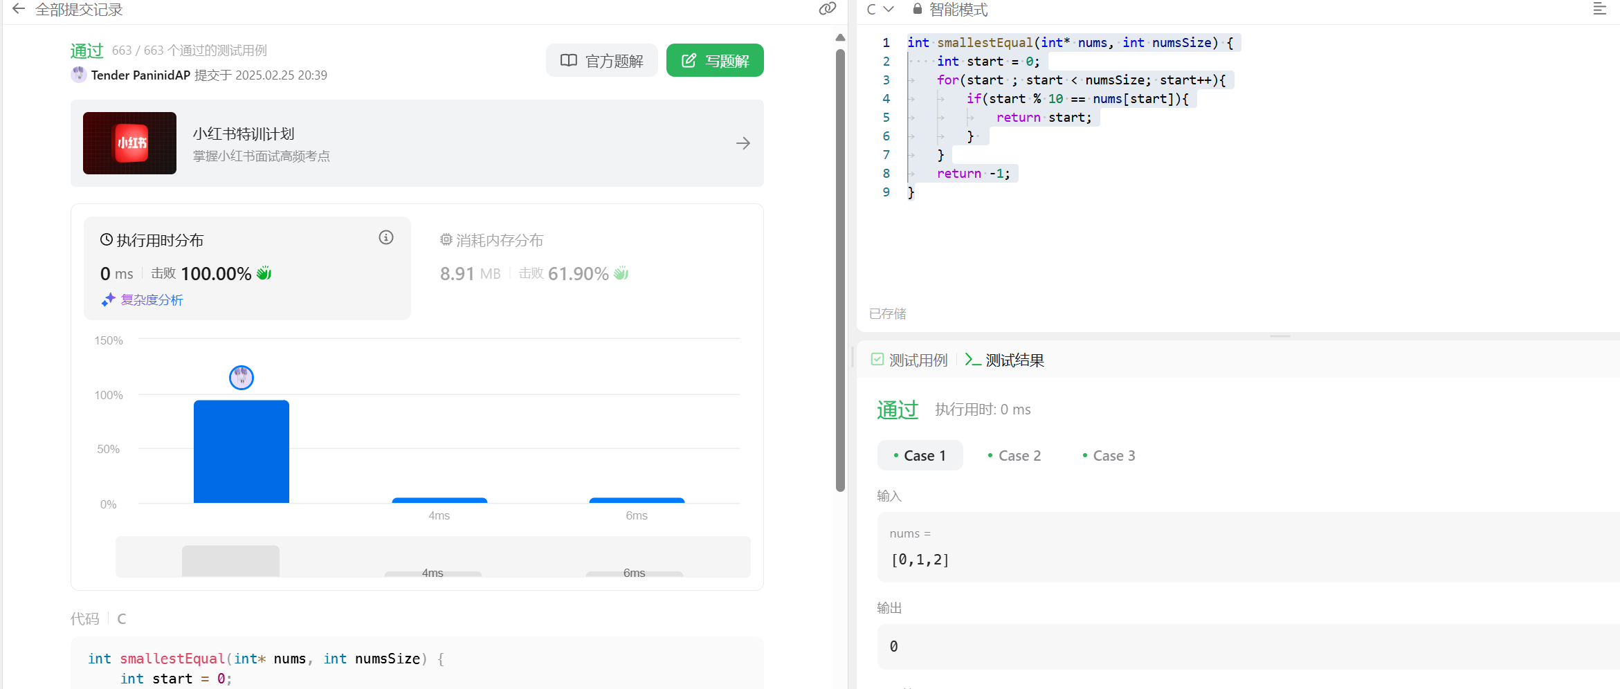This screenshot has height=689, width=1620.
Task: Open the editor menu icon at top right
Action: click(x=1599, y=9)
